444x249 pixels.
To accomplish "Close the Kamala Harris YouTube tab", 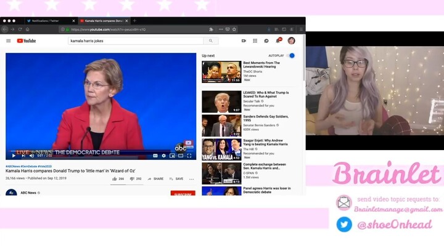I will (126, 21).
